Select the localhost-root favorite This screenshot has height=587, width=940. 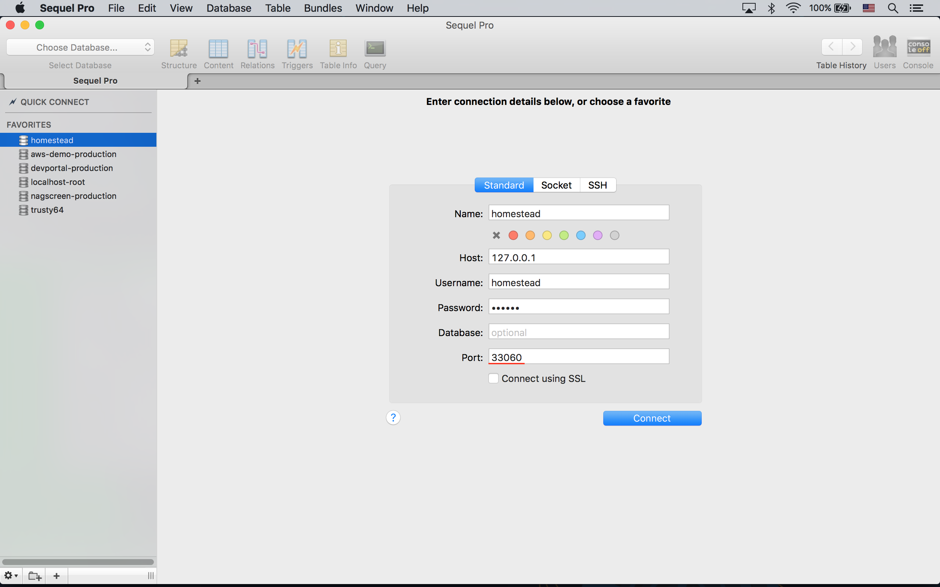tap(78, 182)
